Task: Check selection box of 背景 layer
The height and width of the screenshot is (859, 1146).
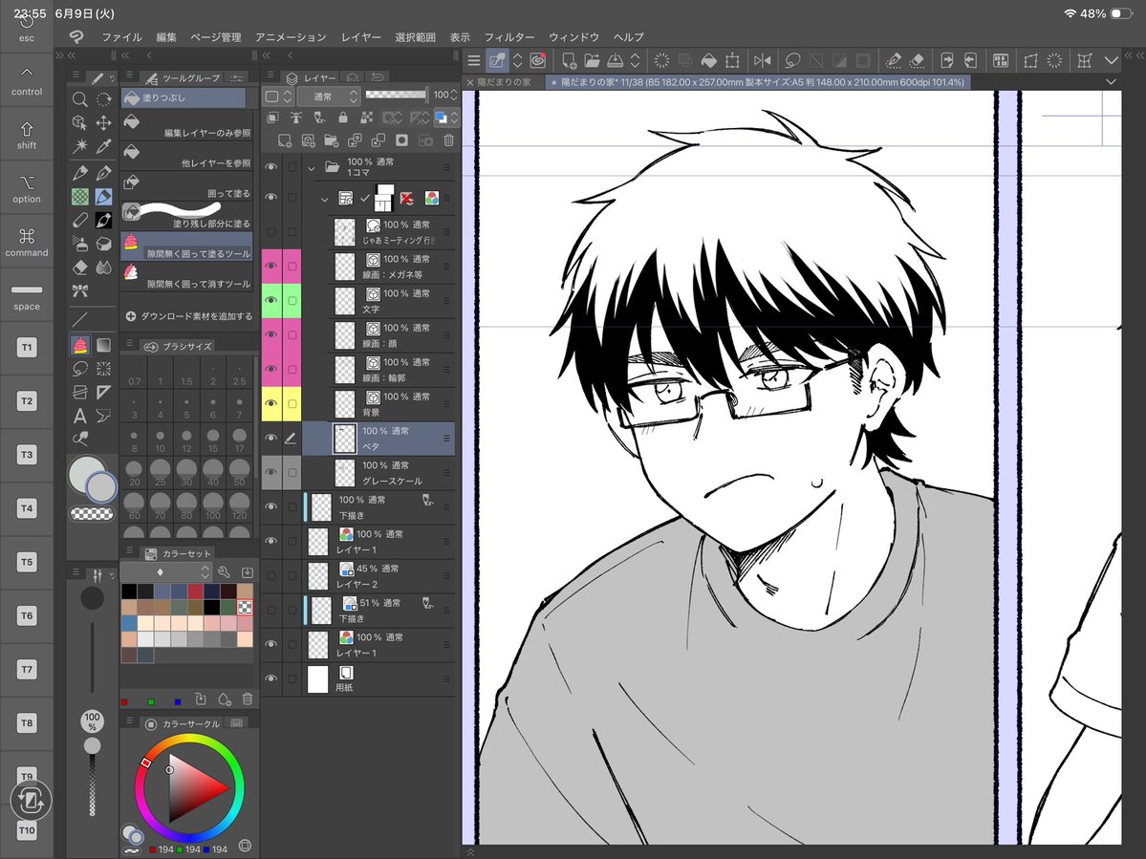Action: [x=292, y=403]
